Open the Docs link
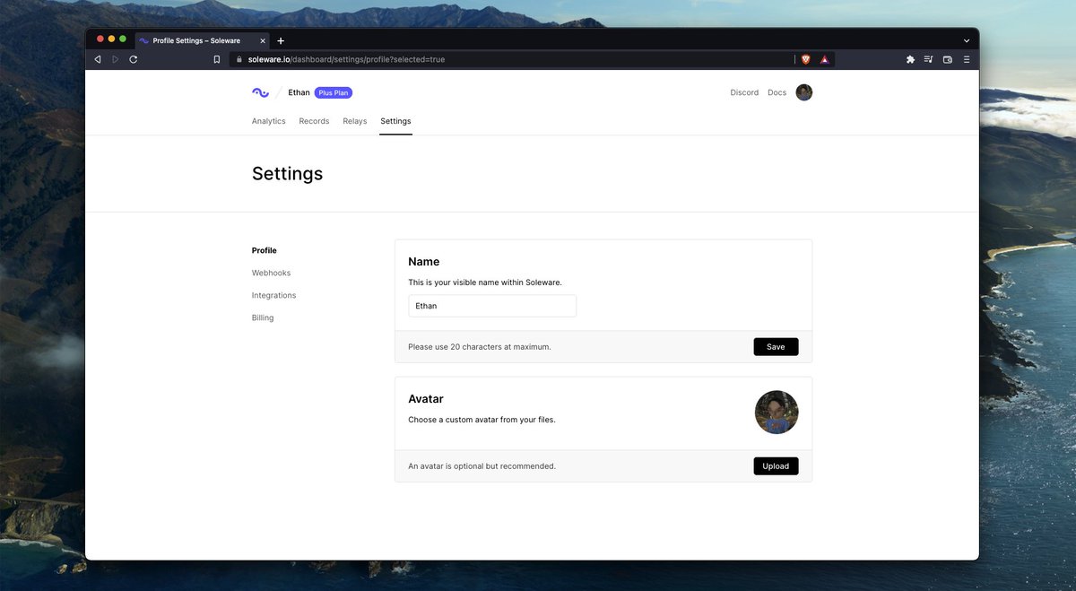Viewport: 1076px width, 591px height. [x=777, y=92]
